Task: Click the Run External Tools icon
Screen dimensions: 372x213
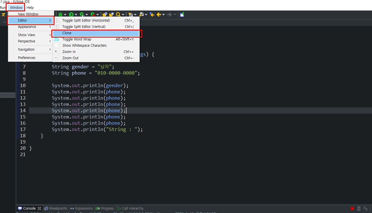Action: point(93,14)
